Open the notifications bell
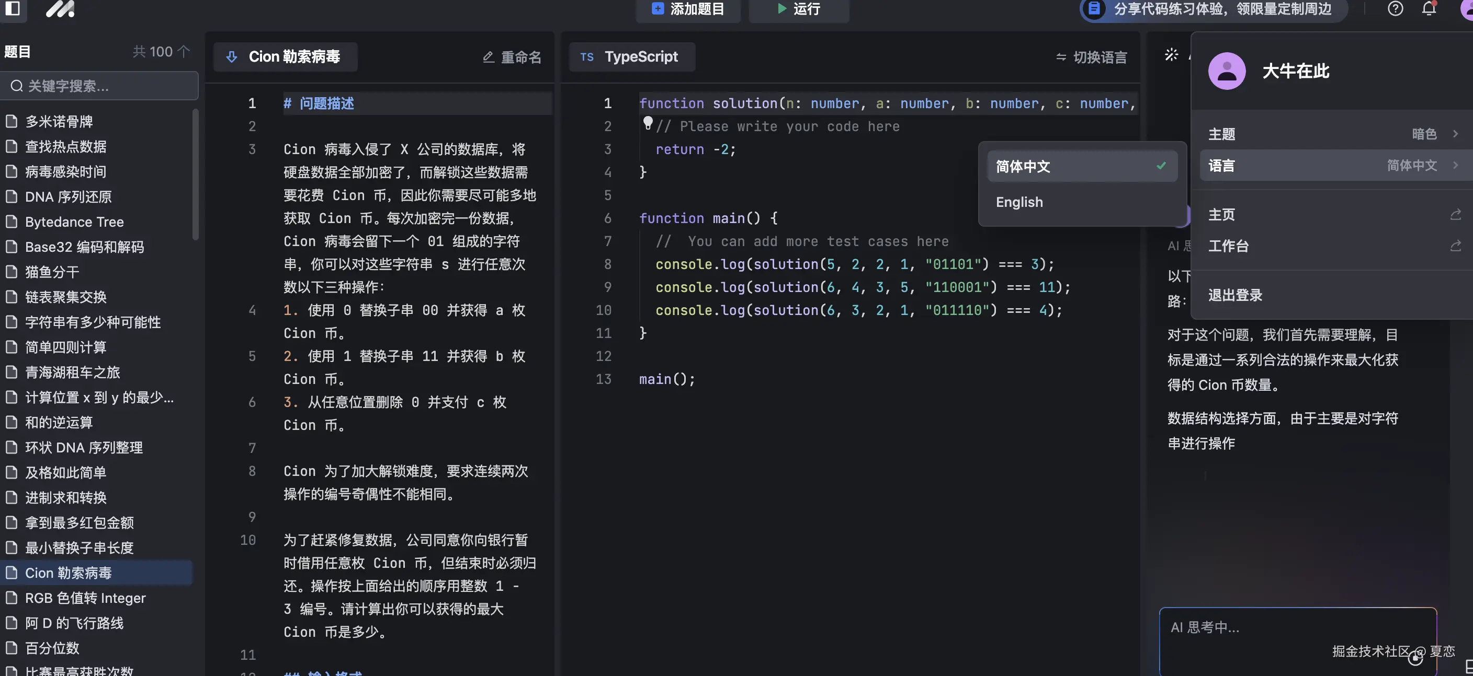 pyautogui.click(x=1428, y=8)
